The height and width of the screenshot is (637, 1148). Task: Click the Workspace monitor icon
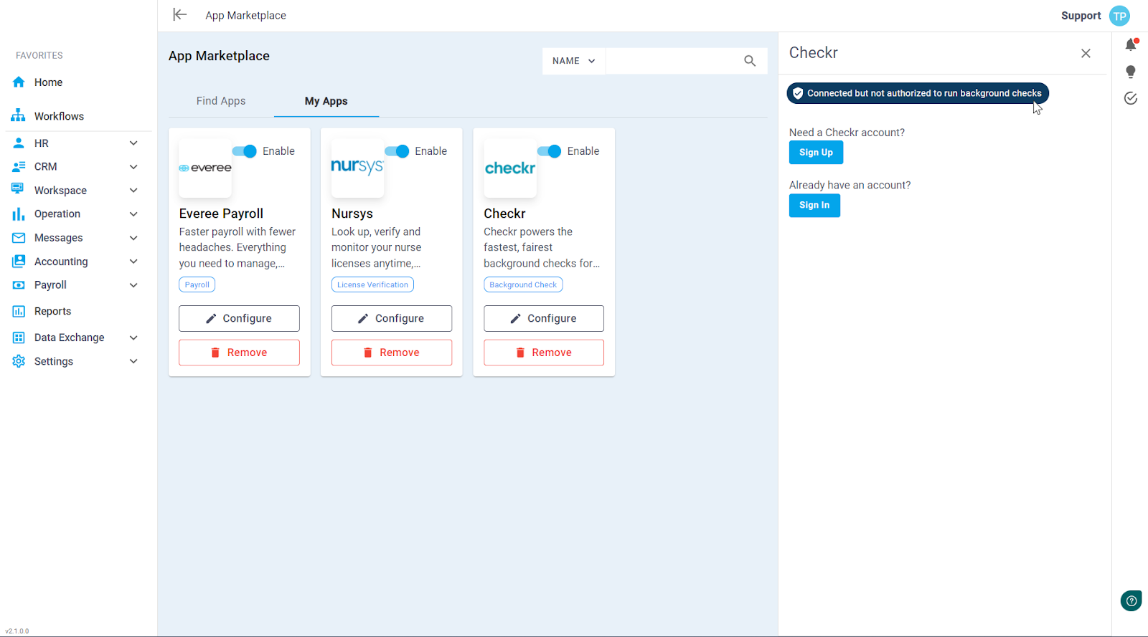point(18,190)
